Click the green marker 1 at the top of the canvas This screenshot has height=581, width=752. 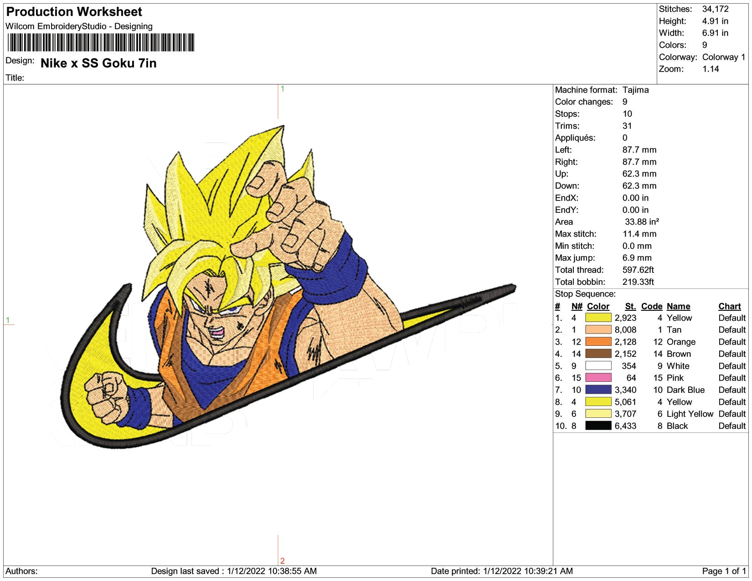283,89
